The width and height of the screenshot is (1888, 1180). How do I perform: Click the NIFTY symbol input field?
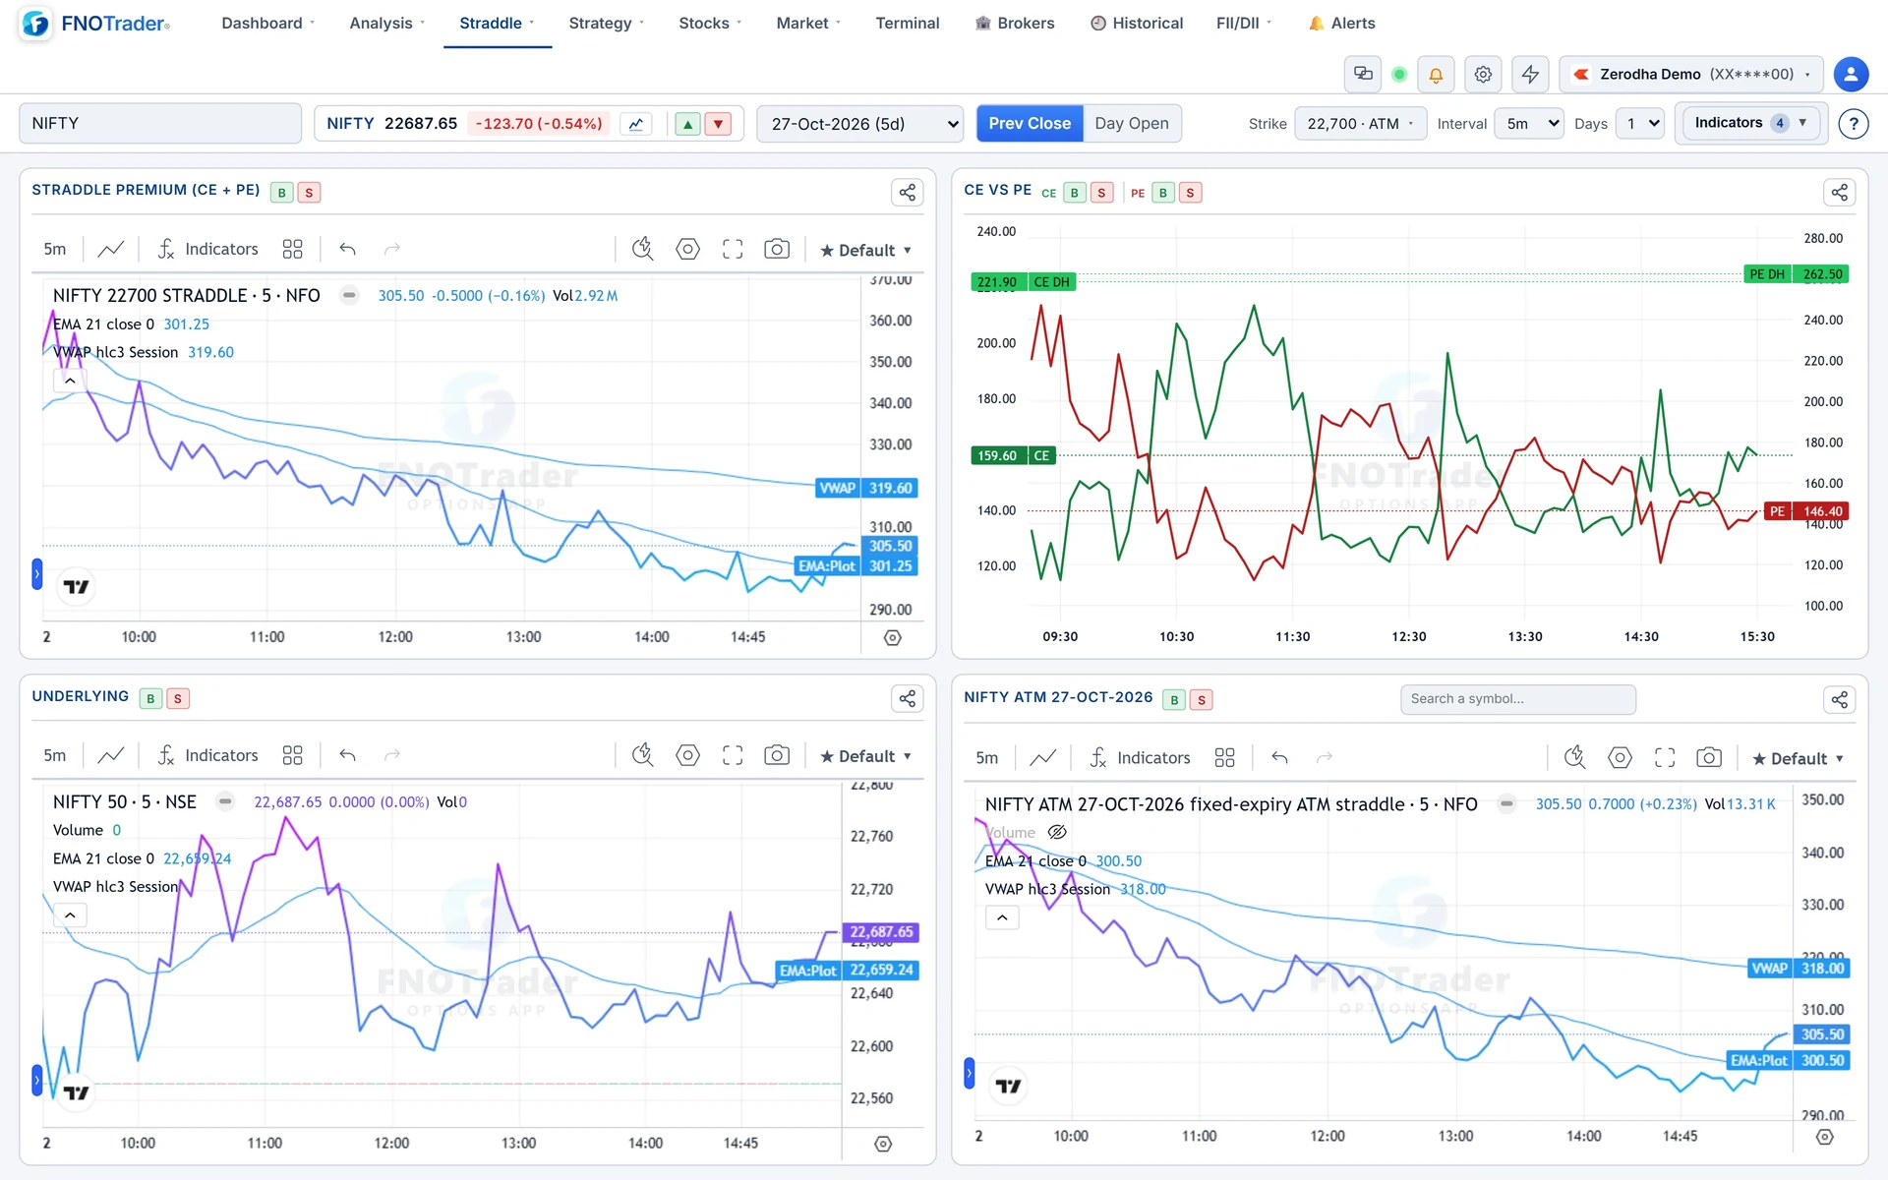pos(160,124)
